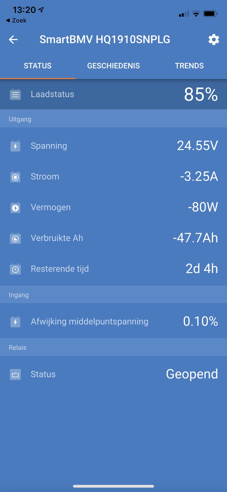This screenshot has height=492, width=227.
Task: Tap the 24.55V voltage reading
Action: [197, 146]
